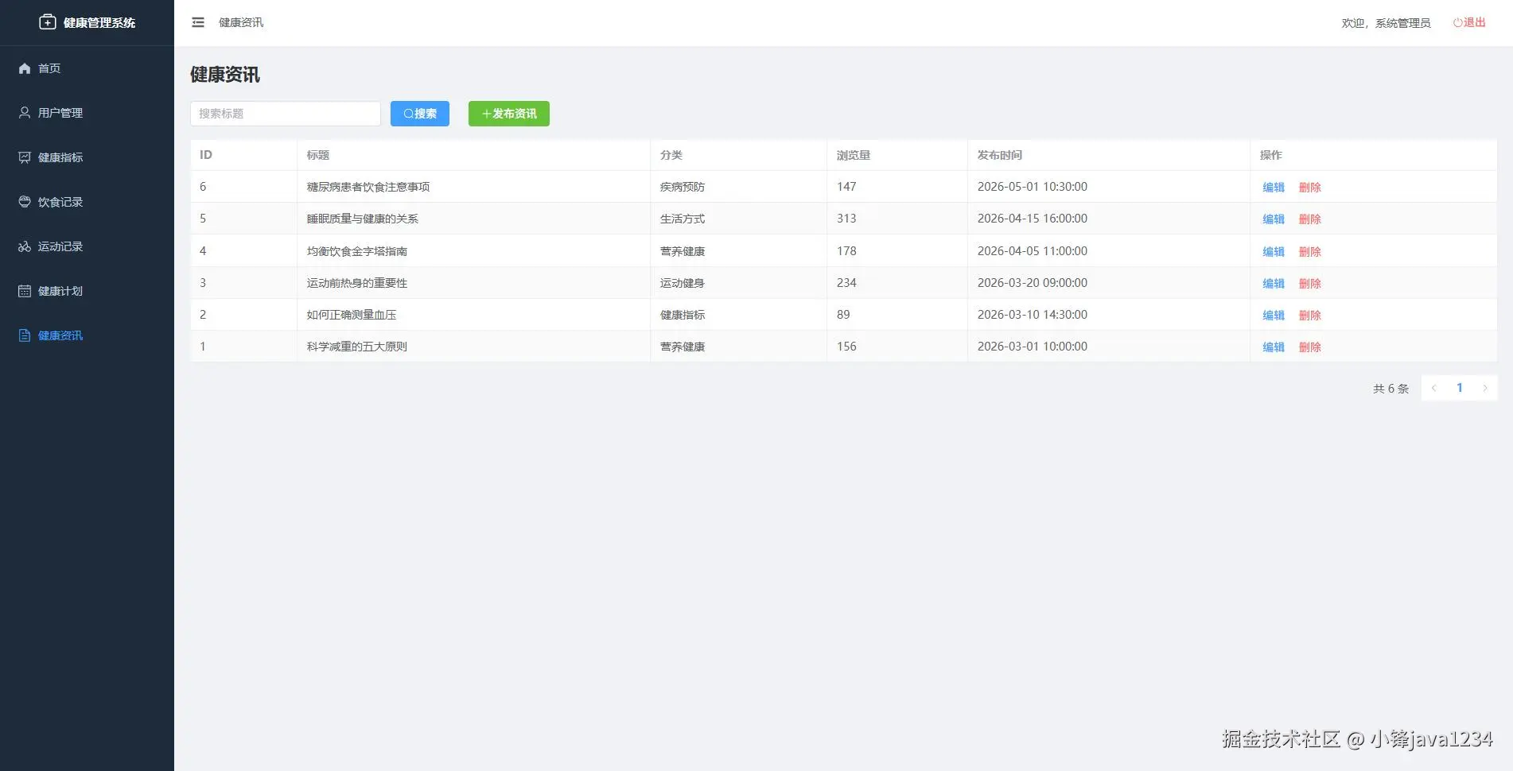Open 健康指标 menu item

87,157
